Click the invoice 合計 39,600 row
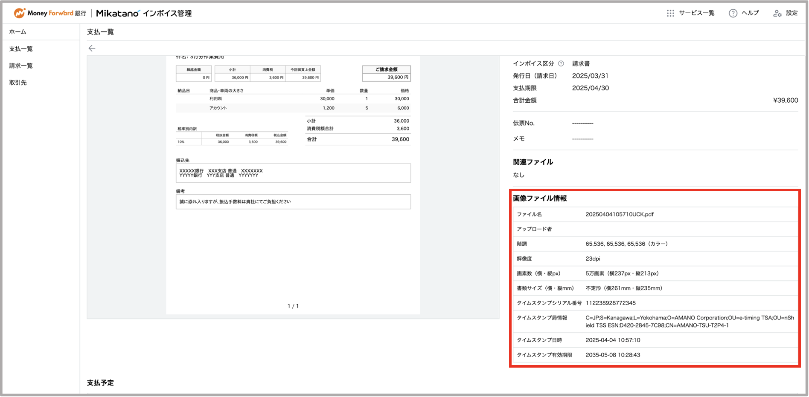This screenshot has height=397, width=809. [358, 139]
